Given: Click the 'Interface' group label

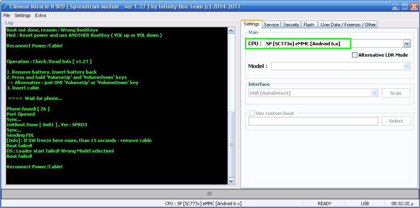Looking at the screenshot, I should pos(259,84).
